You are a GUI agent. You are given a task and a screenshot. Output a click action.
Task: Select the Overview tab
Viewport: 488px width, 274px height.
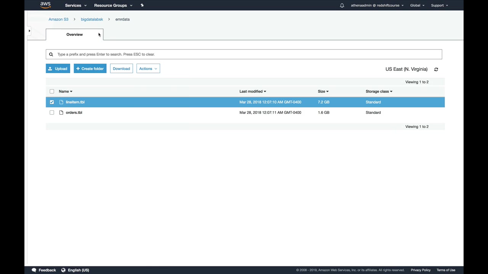tap(74, 34)
